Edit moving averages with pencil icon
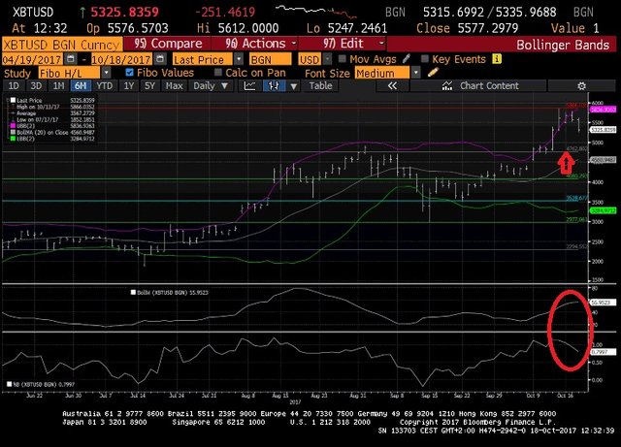The image size is (621, 447). [407, 59]
